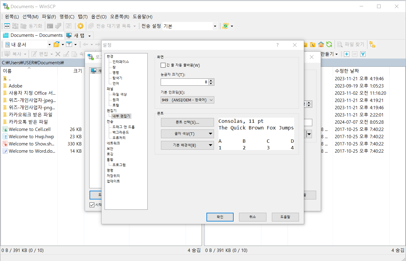The image size is (406, 261).
Task: Click the 눈금자 크기 input field
Action: click(184, 82)
